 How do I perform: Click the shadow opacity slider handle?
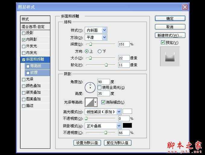(x=106, y=133)
